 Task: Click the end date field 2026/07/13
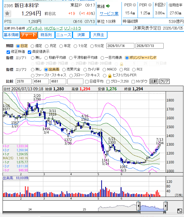pos(150,46)
